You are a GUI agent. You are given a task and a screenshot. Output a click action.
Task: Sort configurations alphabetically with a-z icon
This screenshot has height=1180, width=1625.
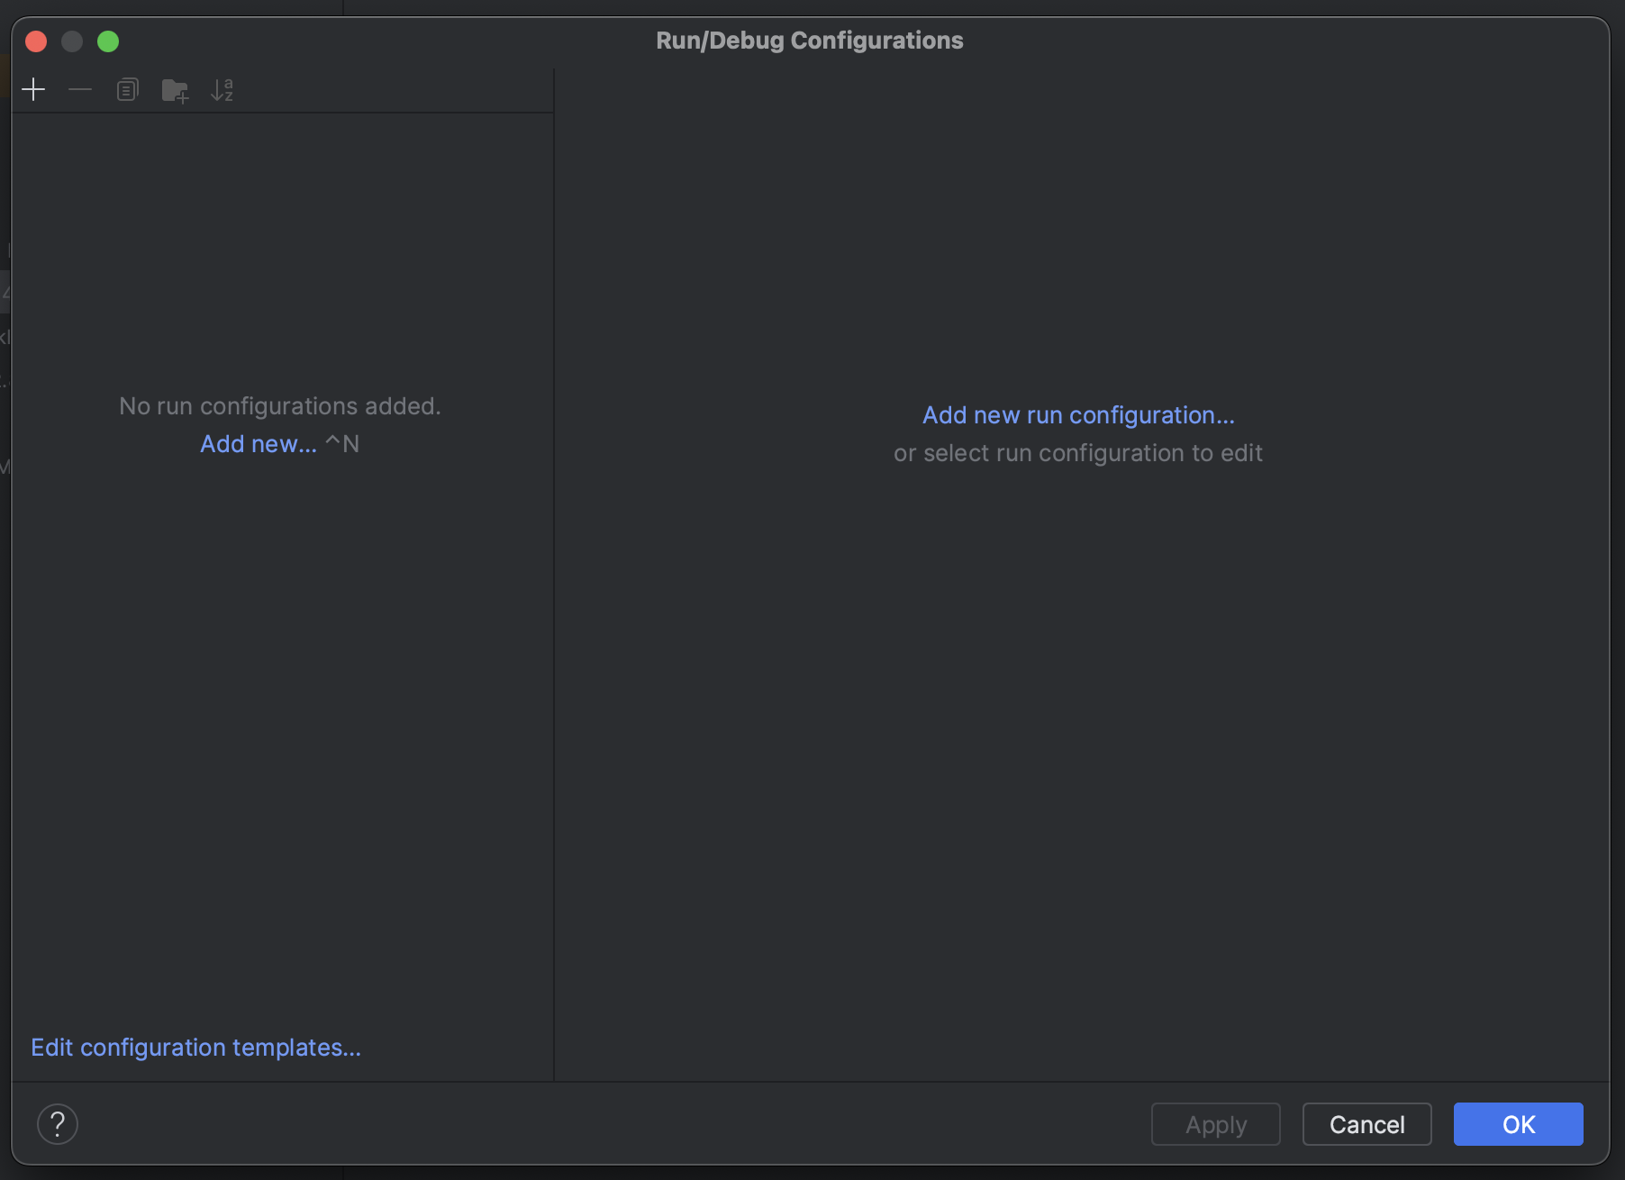[222, 89]
